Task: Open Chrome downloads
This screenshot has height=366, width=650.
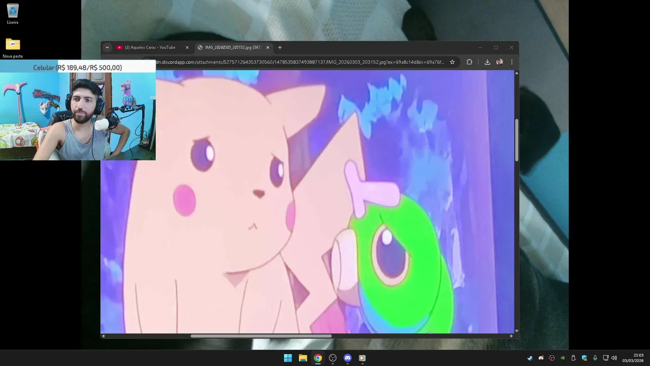Action: (x=487, y=62)
